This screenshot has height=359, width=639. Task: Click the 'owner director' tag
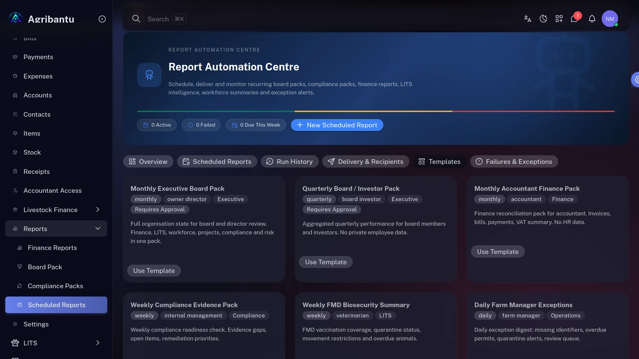click(187, 199)
